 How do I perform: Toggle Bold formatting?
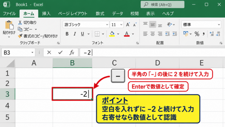[67, 34]
